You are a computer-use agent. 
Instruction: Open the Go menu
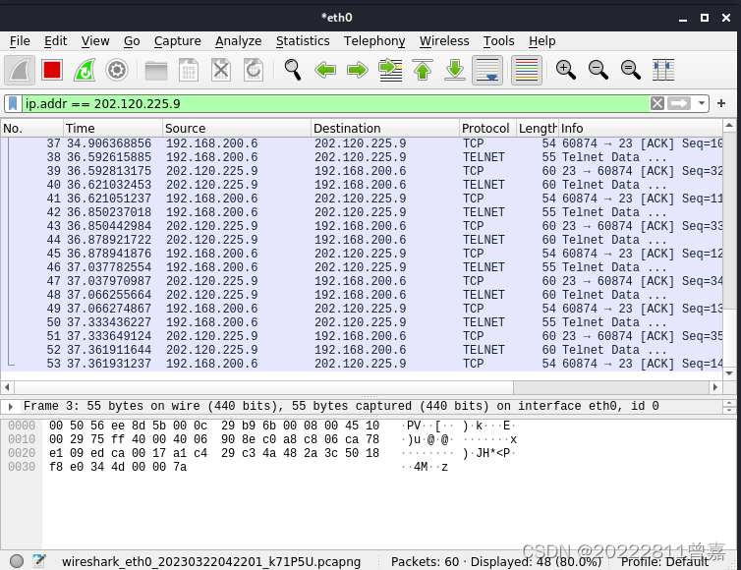click(x=132, y=41)
